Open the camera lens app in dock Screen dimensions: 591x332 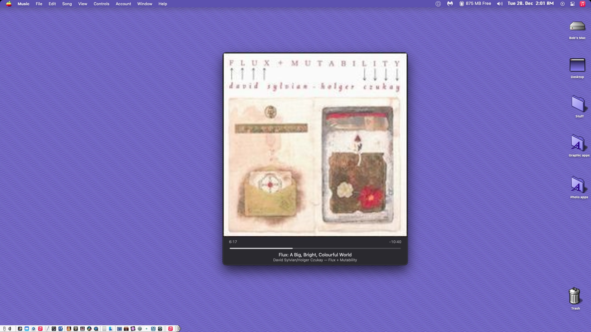tap(54, 329)
